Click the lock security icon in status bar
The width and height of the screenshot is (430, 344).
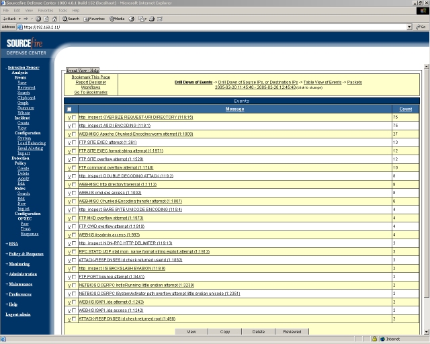374,339
